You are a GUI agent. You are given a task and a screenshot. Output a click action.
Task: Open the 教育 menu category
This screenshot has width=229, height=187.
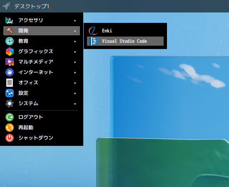pyautogui.click(x=42, y=41)
